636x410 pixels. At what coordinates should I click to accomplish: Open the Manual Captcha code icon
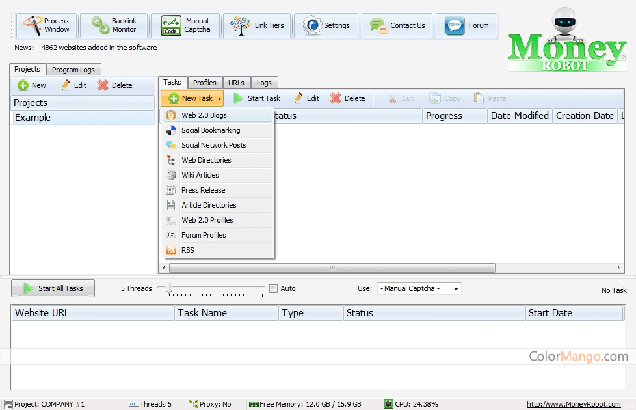click(171, 25)
